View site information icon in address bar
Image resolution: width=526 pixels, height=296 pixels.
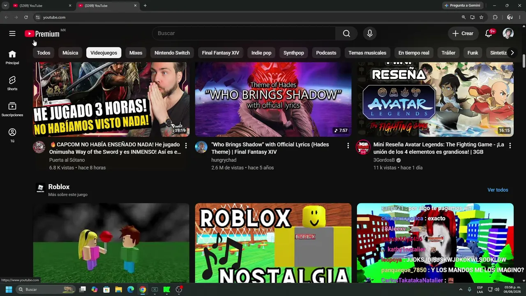tap(37, 17)
